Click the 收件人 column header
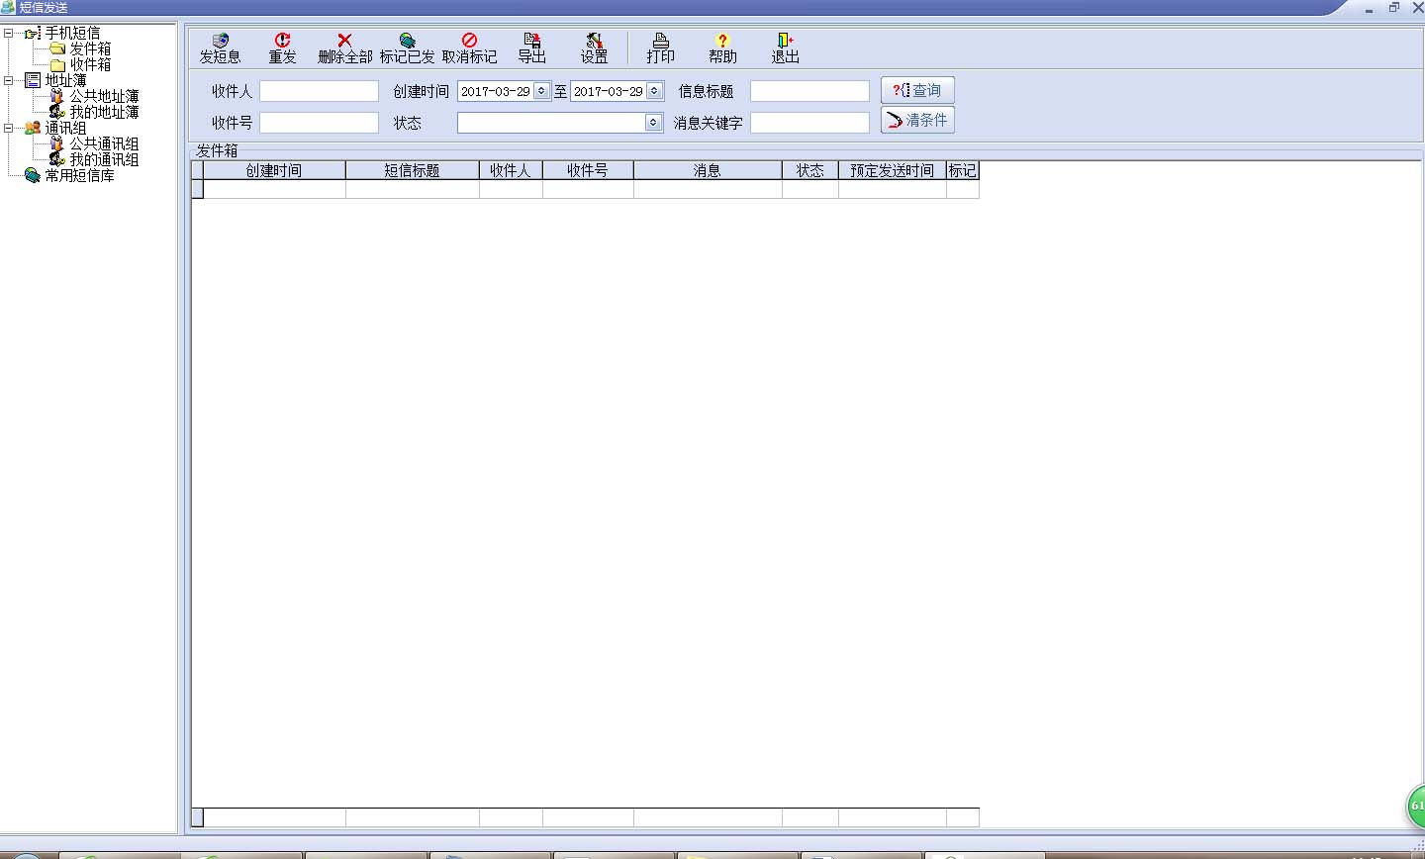 click(511, 170)
